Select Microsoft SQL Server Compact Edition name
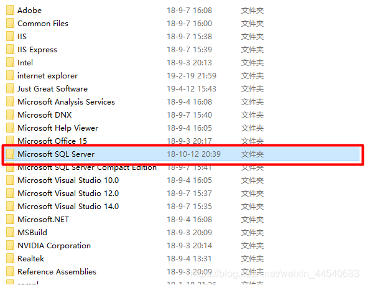The height and width of the screenshot is (285, 365). pos(87,167)
